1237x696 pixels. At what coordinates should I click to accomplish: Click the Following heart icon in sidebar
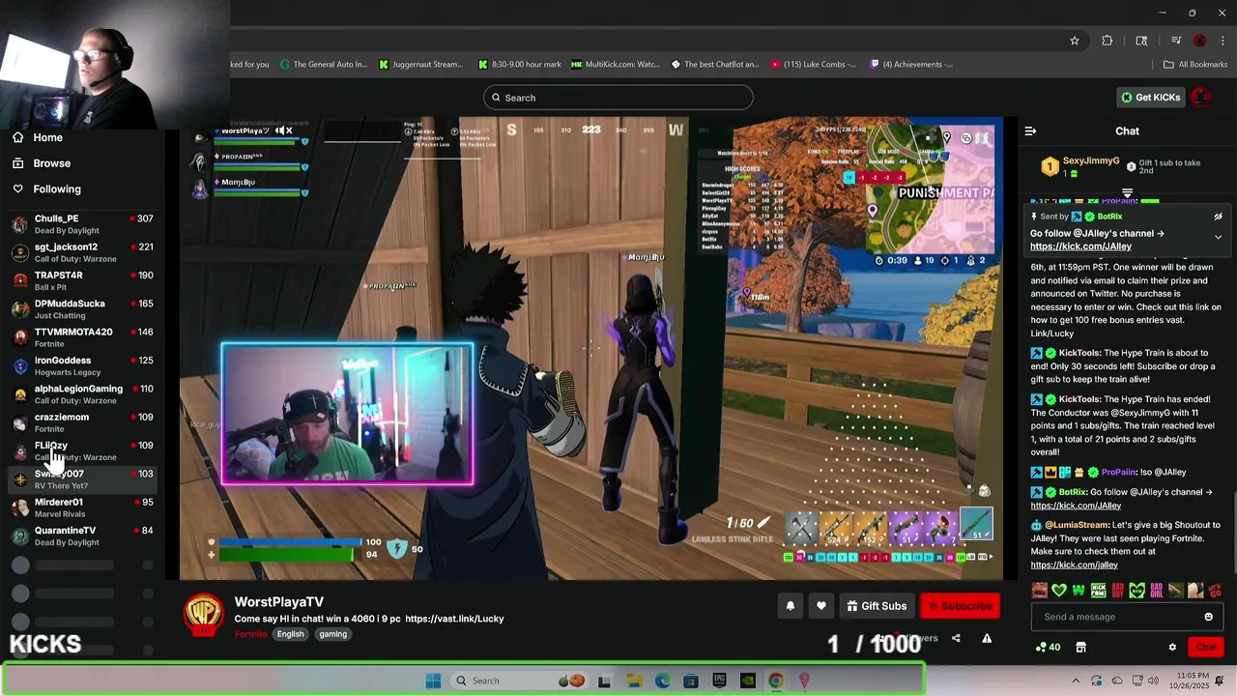click(17, 189)
